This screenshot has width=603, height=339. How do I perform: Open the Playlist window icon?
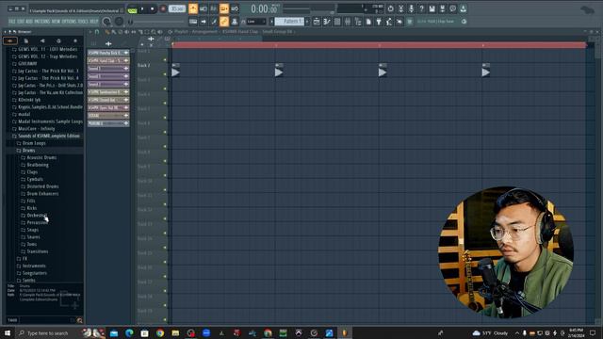click(x=317, y=22)
